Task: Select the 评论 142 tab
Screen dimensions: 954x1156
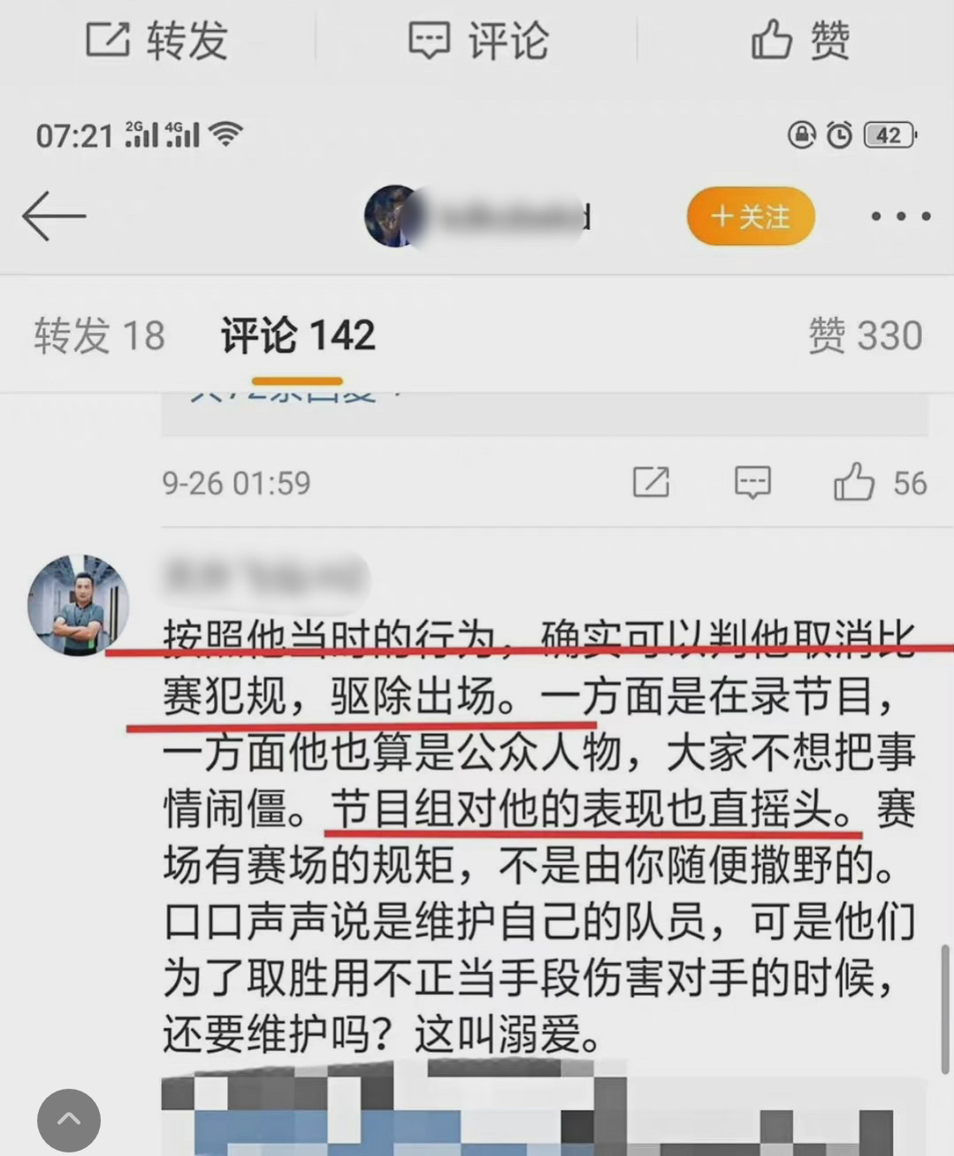Action: pos(298,336)
